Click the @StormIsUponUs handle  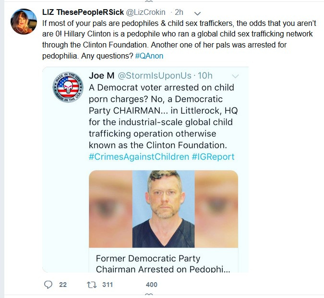tap(155, 76)
